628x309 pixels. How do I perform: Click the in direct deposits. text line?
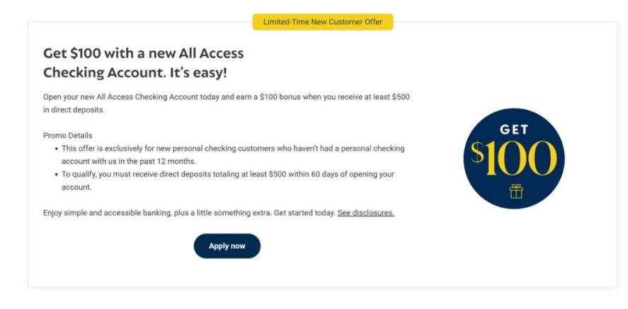tap(74, 110)
